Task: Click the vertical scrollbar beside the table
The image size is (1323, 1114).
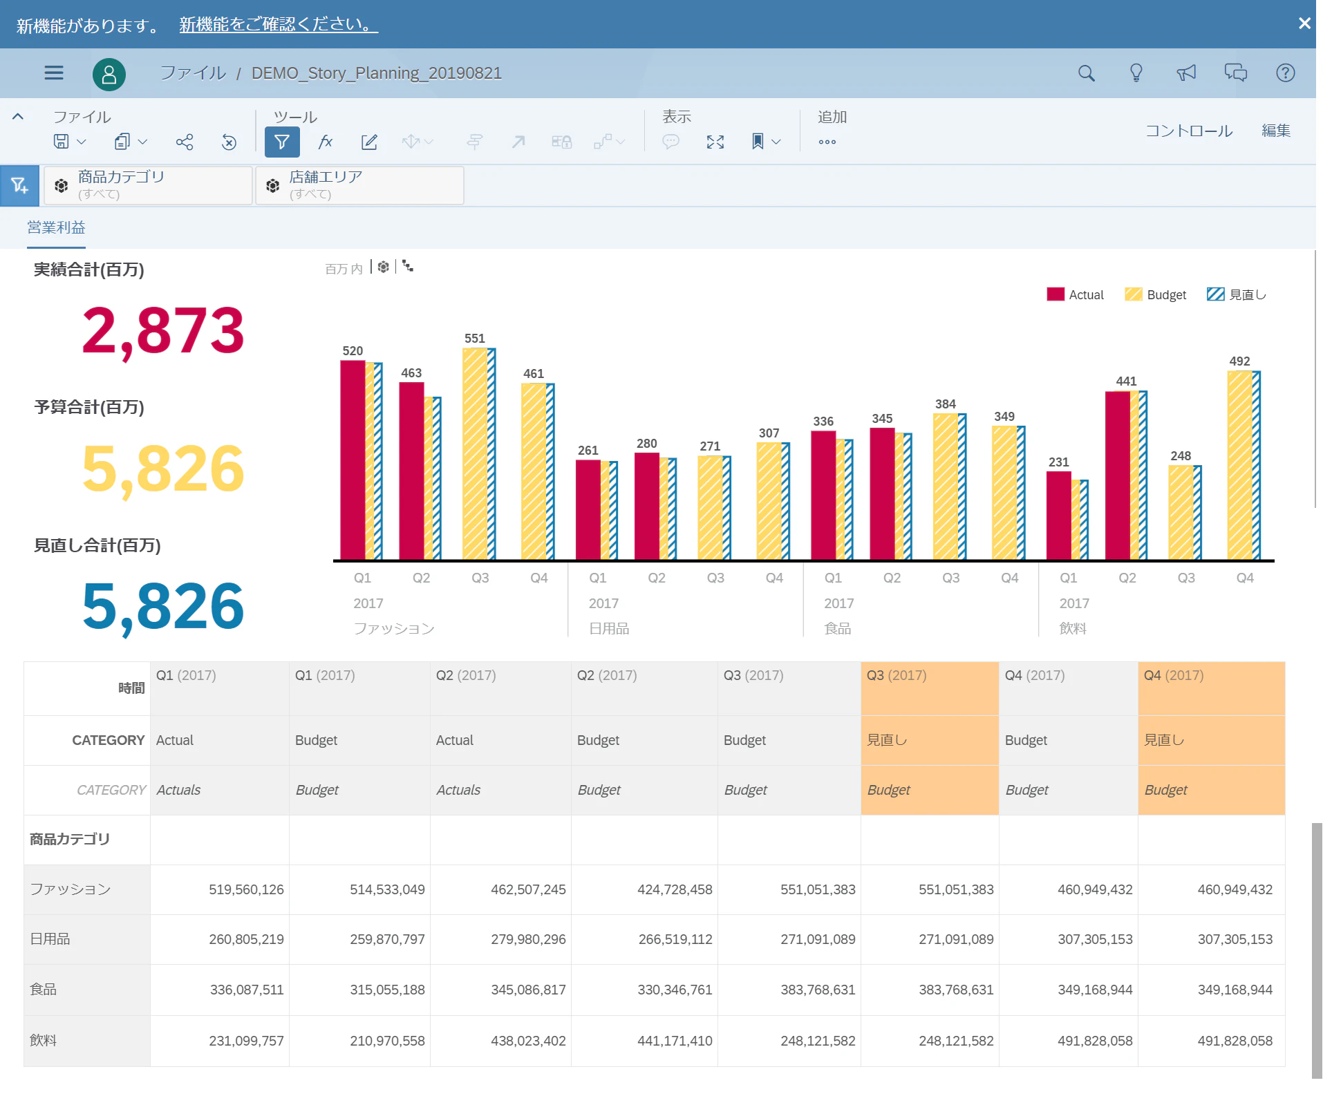Action: click(x=1317, y=950)
